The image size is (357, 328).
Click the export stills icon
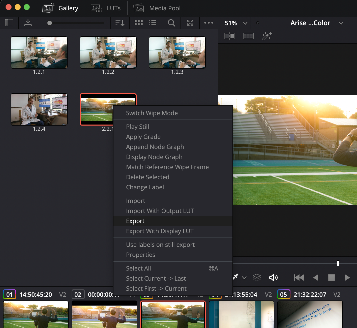pos(28,23)
